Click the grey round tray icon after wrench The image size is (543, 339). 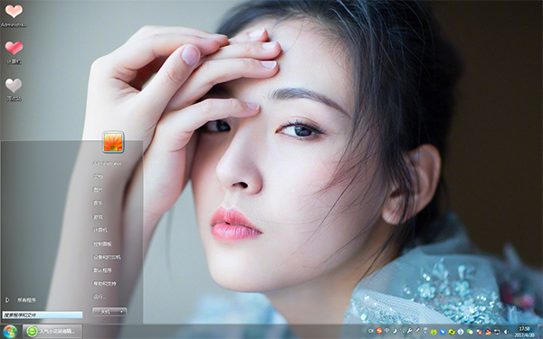coord(417,331)
